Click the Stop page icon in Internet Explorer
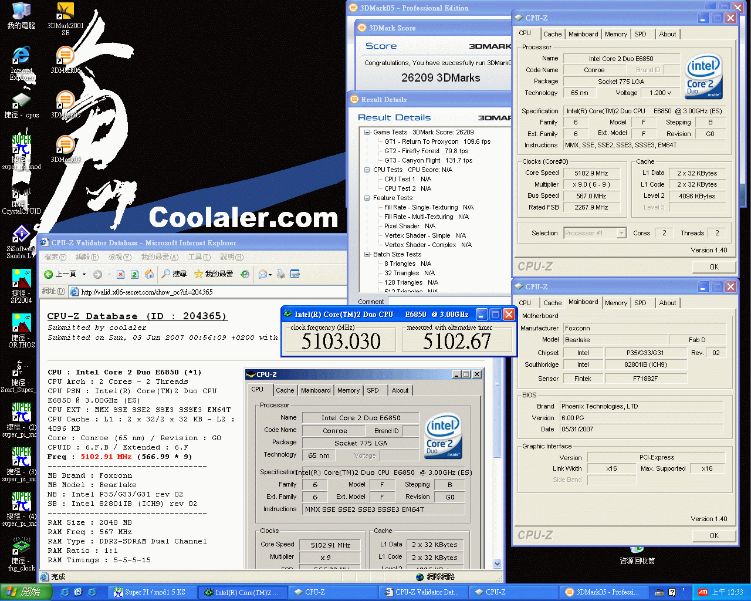This screenshot has width=751, height=601. [120, 274]
